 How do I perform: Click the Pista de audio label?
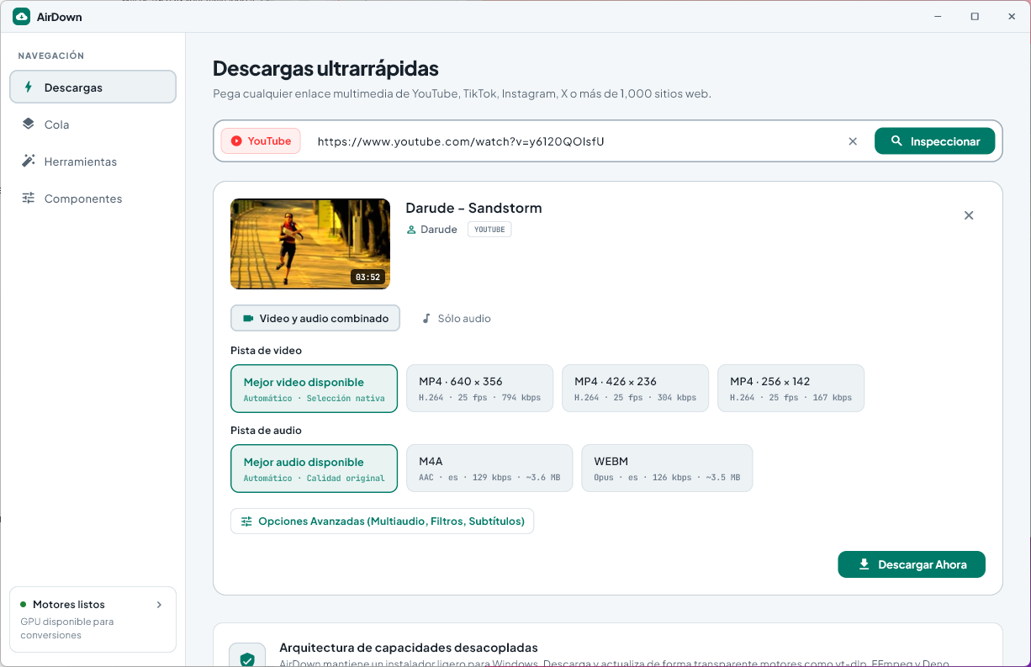[266, 430]
